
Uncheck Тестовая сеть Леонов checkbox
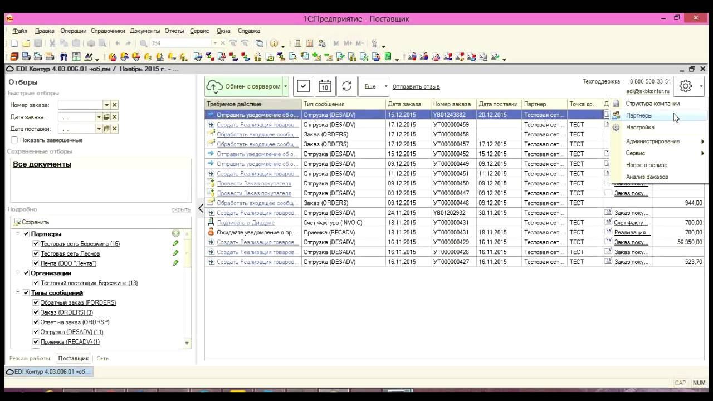pos(36,253)
